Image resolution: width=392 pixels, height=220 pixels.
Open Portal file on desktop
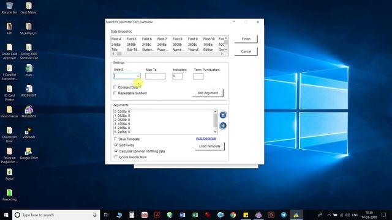10,174
